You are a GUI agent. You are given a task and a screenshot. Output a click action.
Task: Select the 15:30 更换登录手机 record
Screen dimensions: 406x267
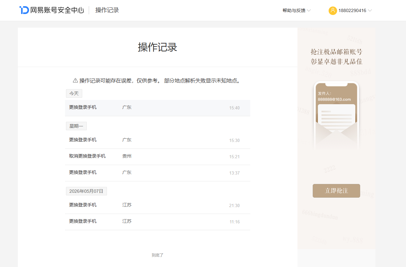pyautogui.click(x=158, y=140)
